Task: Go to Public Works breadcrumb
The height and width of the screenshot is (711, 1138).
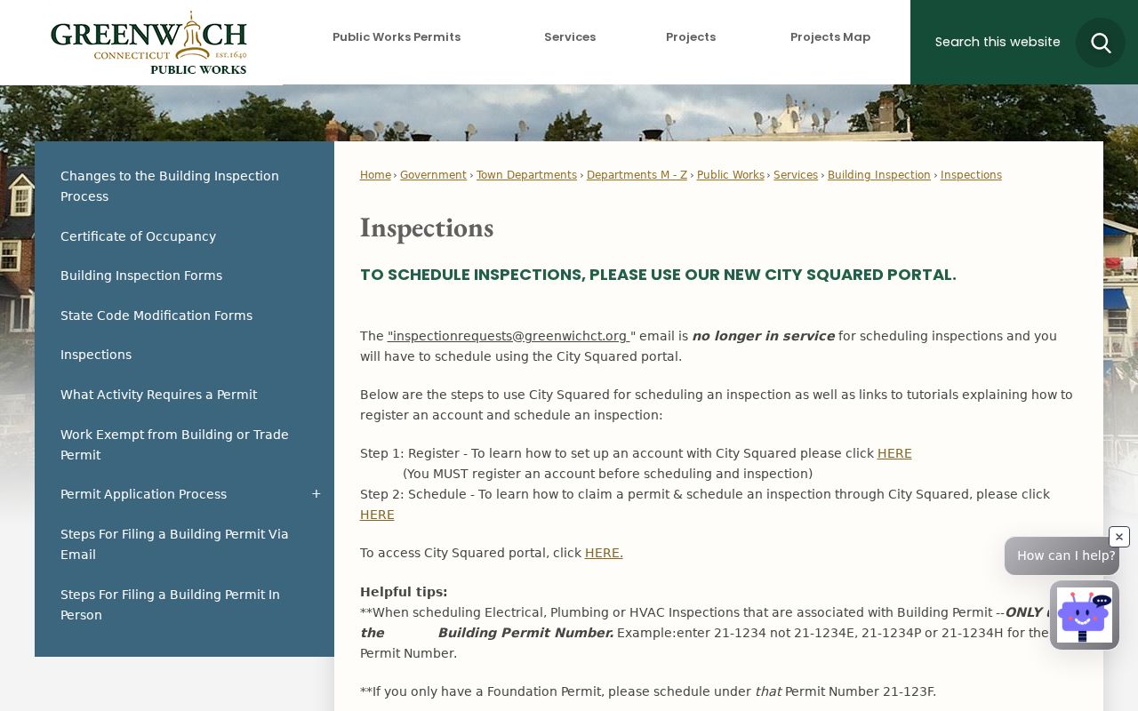Action: click(x=731, y=175)
